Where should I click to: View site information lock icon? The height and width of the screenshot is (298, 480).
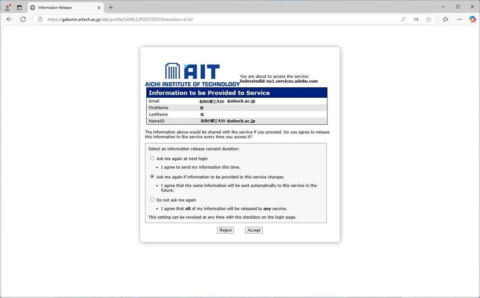pyautogui.click(x=40, y=19)
